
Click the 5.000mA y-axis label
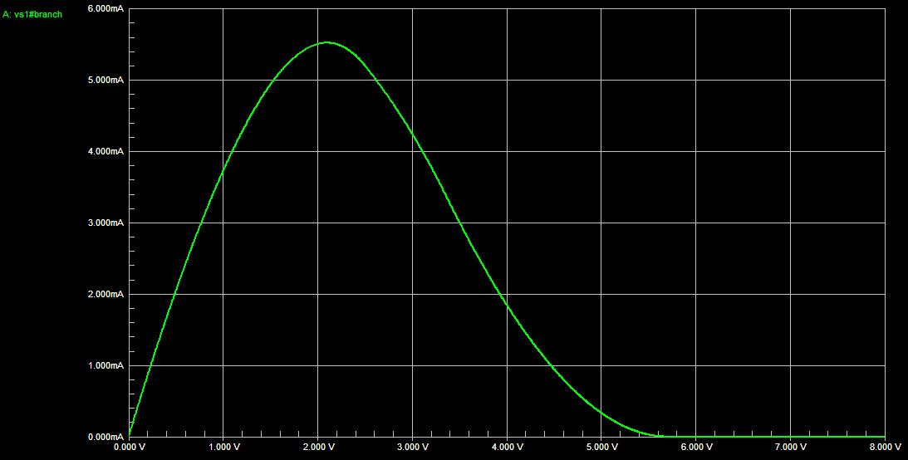(x=106, y=81)
